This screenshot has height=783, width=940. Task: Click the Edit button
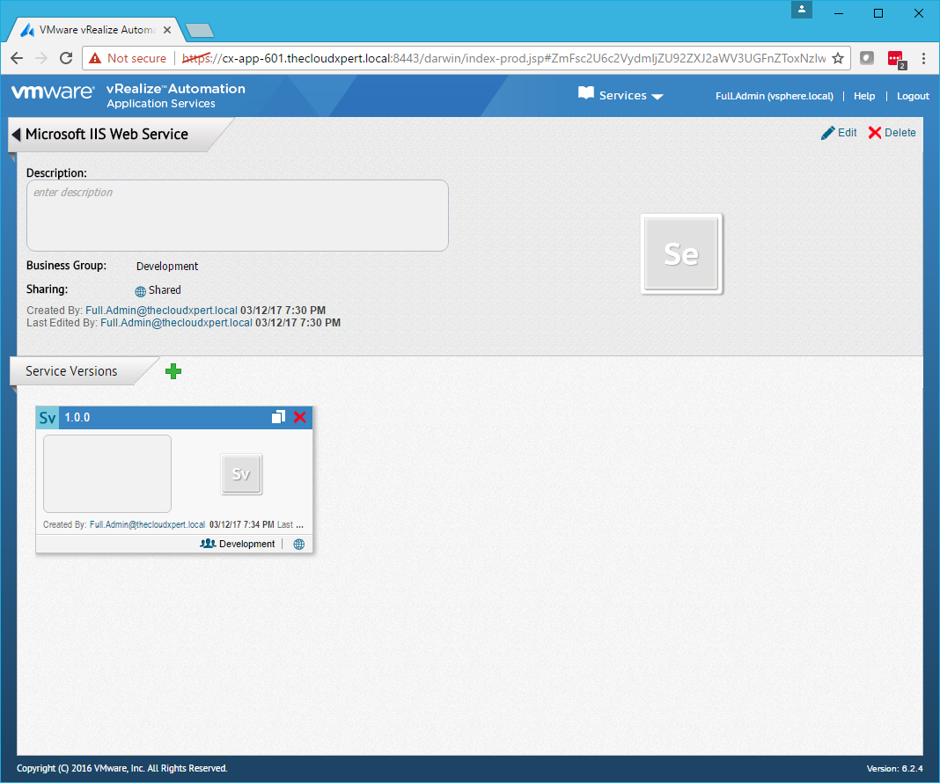tap(839, 133)
